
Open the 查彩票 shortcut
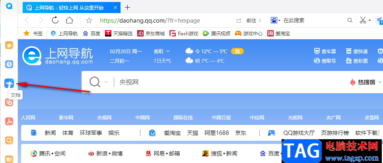[357, 61]
